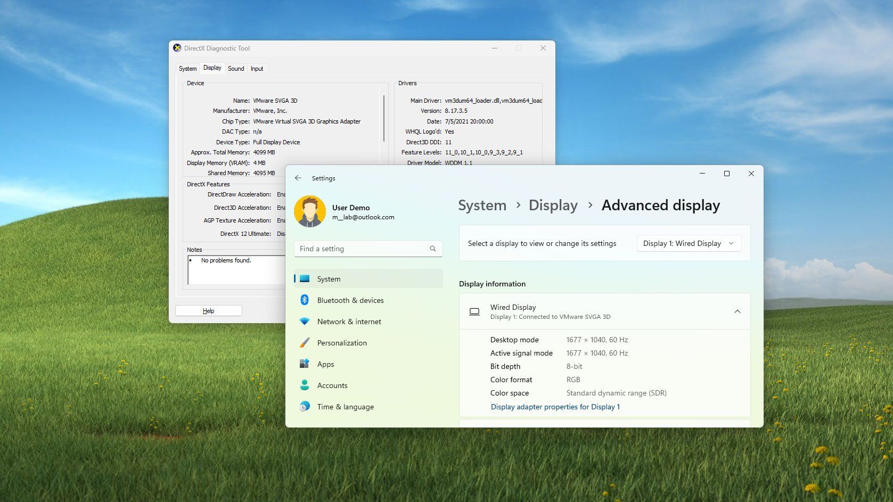The image size is (893, 502).
Task: Click the Shared Memory 4095 MB value
Action: tap(264, 173)
